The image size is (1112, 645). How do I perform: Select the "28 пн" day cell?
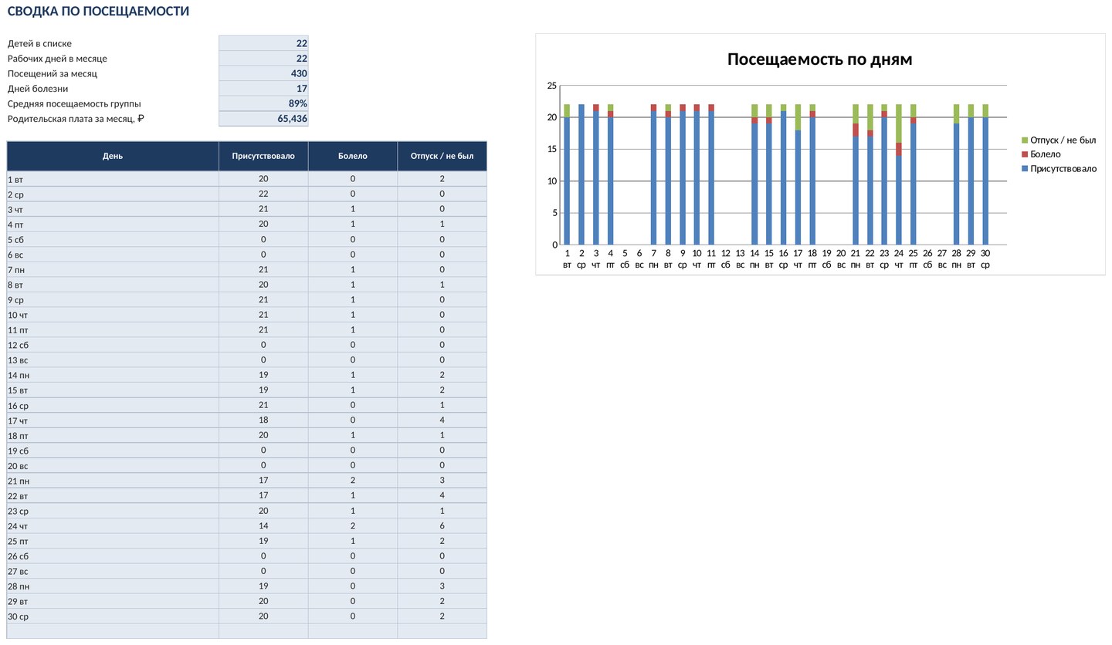point(113,586)
